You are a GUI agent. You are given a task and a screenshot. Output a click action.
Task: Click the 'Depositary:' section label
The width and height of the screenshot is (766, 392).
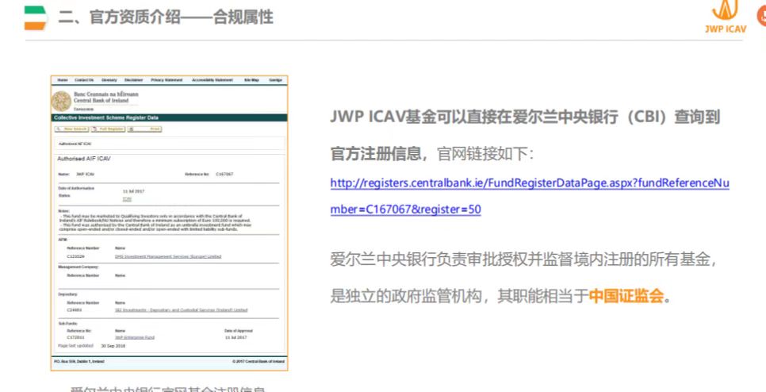pyautogui.click(x=68, y=294)
